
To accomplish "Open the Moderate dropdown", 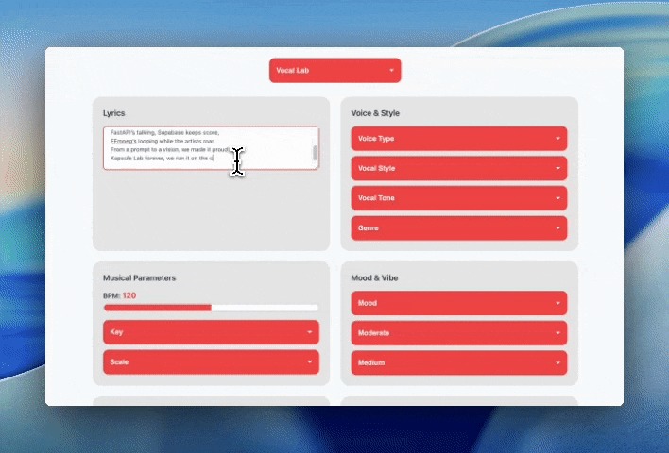I will point(459,333).
